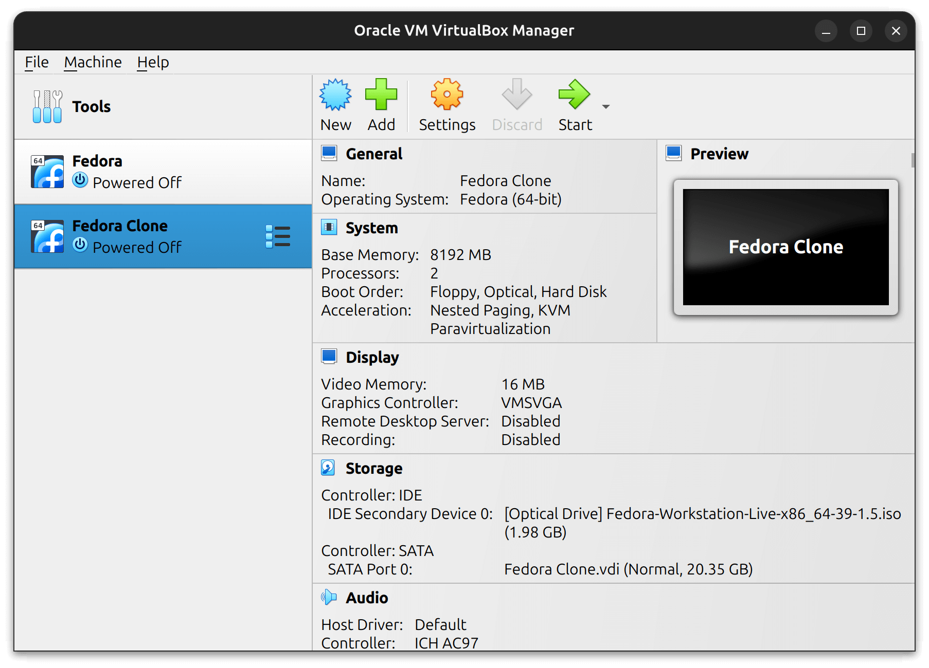The height and width of the screenshot is (668, 929).
Task: Open the Machine menu
Action: (x=93, y=62)
